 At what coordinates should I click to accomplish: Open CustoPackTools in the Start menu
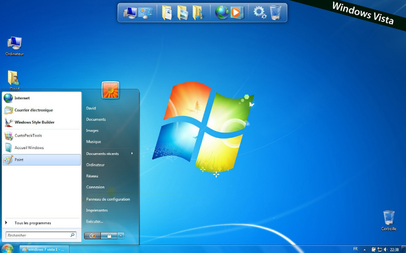pyautogui.click(x=42, y=135)
